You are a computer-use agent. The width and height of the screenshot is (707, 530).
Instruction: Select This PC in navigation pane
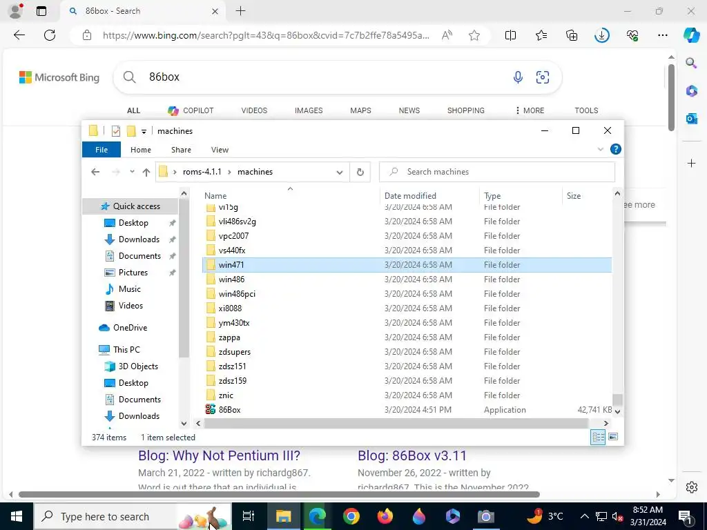(126, 350)
